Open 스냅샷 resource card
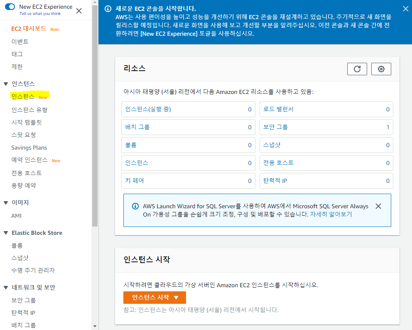 click(x=326, y=145)
